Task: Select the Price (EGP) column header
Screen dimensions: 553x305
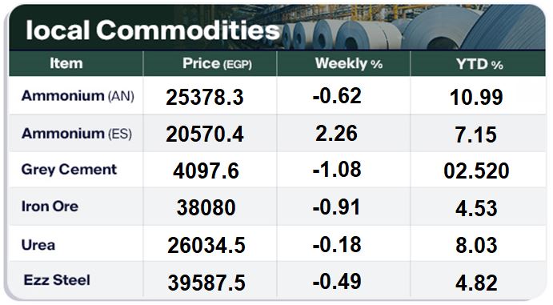Action: click(x=217, y=63)
